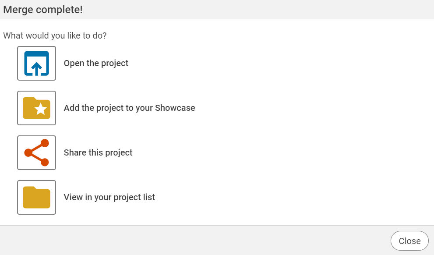434x255 pixels.
Task: Choose the "Share this project" text option
Action: coord(98,153)
